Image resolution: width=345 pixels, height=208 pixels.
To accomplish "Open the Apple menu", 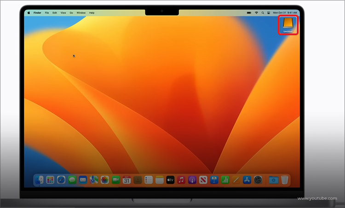I will pos(29,13).
